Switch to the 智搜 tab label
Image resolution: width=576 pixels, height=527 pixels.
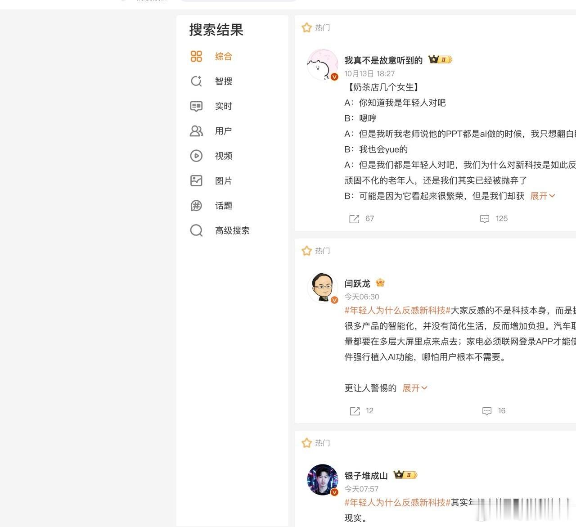[x=224, y=81]
